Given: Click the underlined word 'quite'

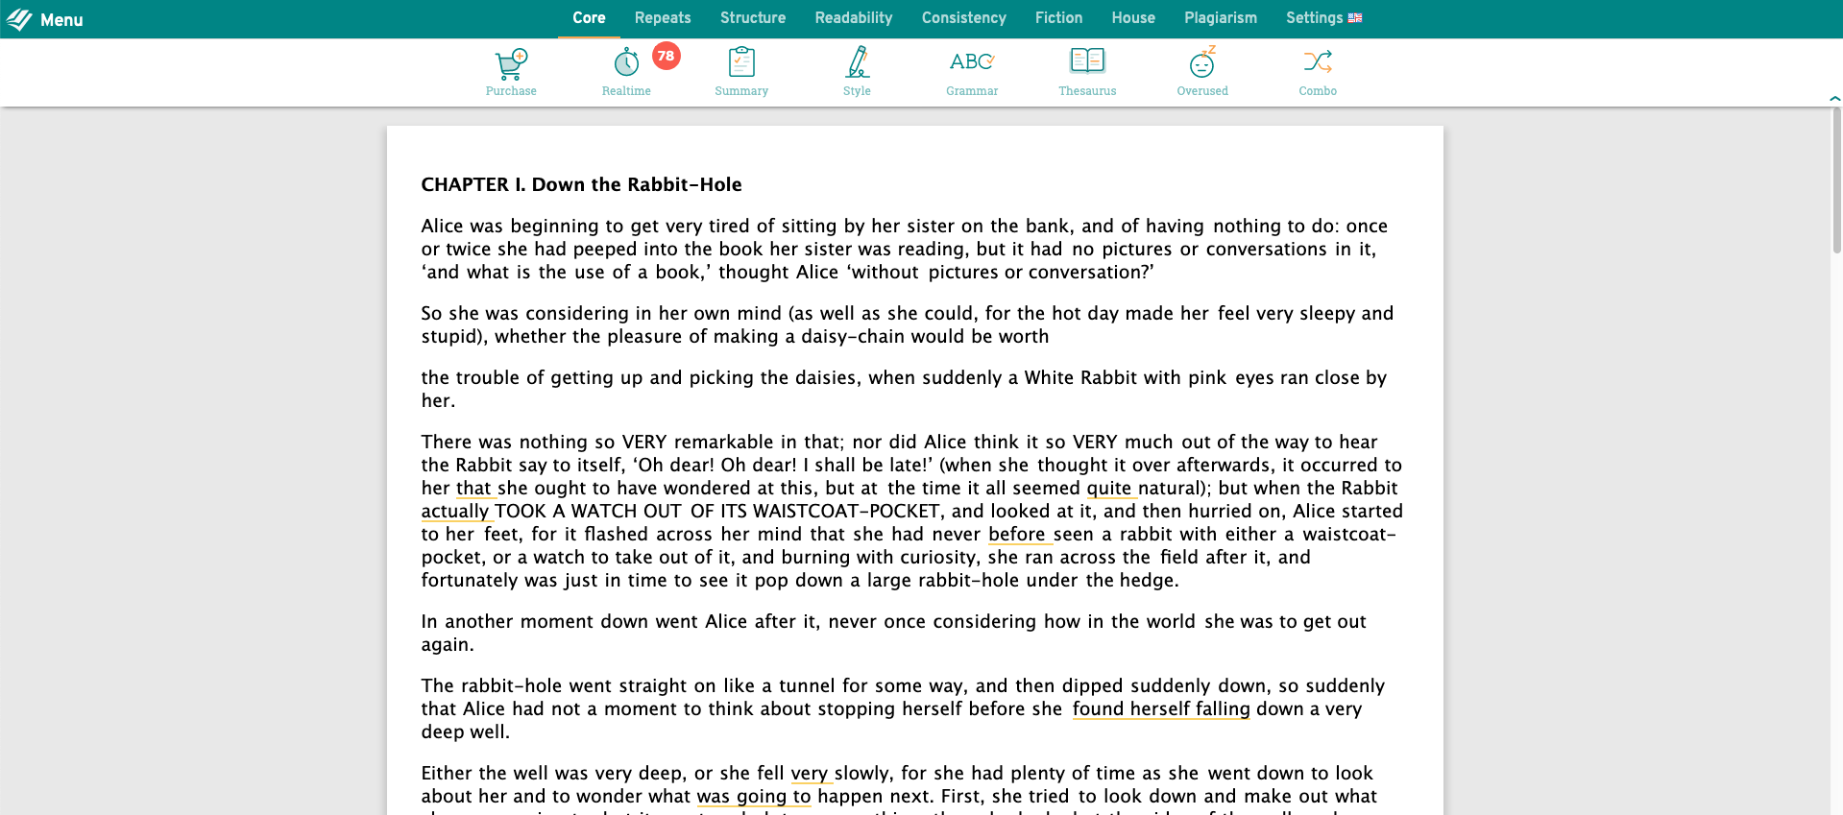Looking at the screenshot, I should [x=1109, y=489].
